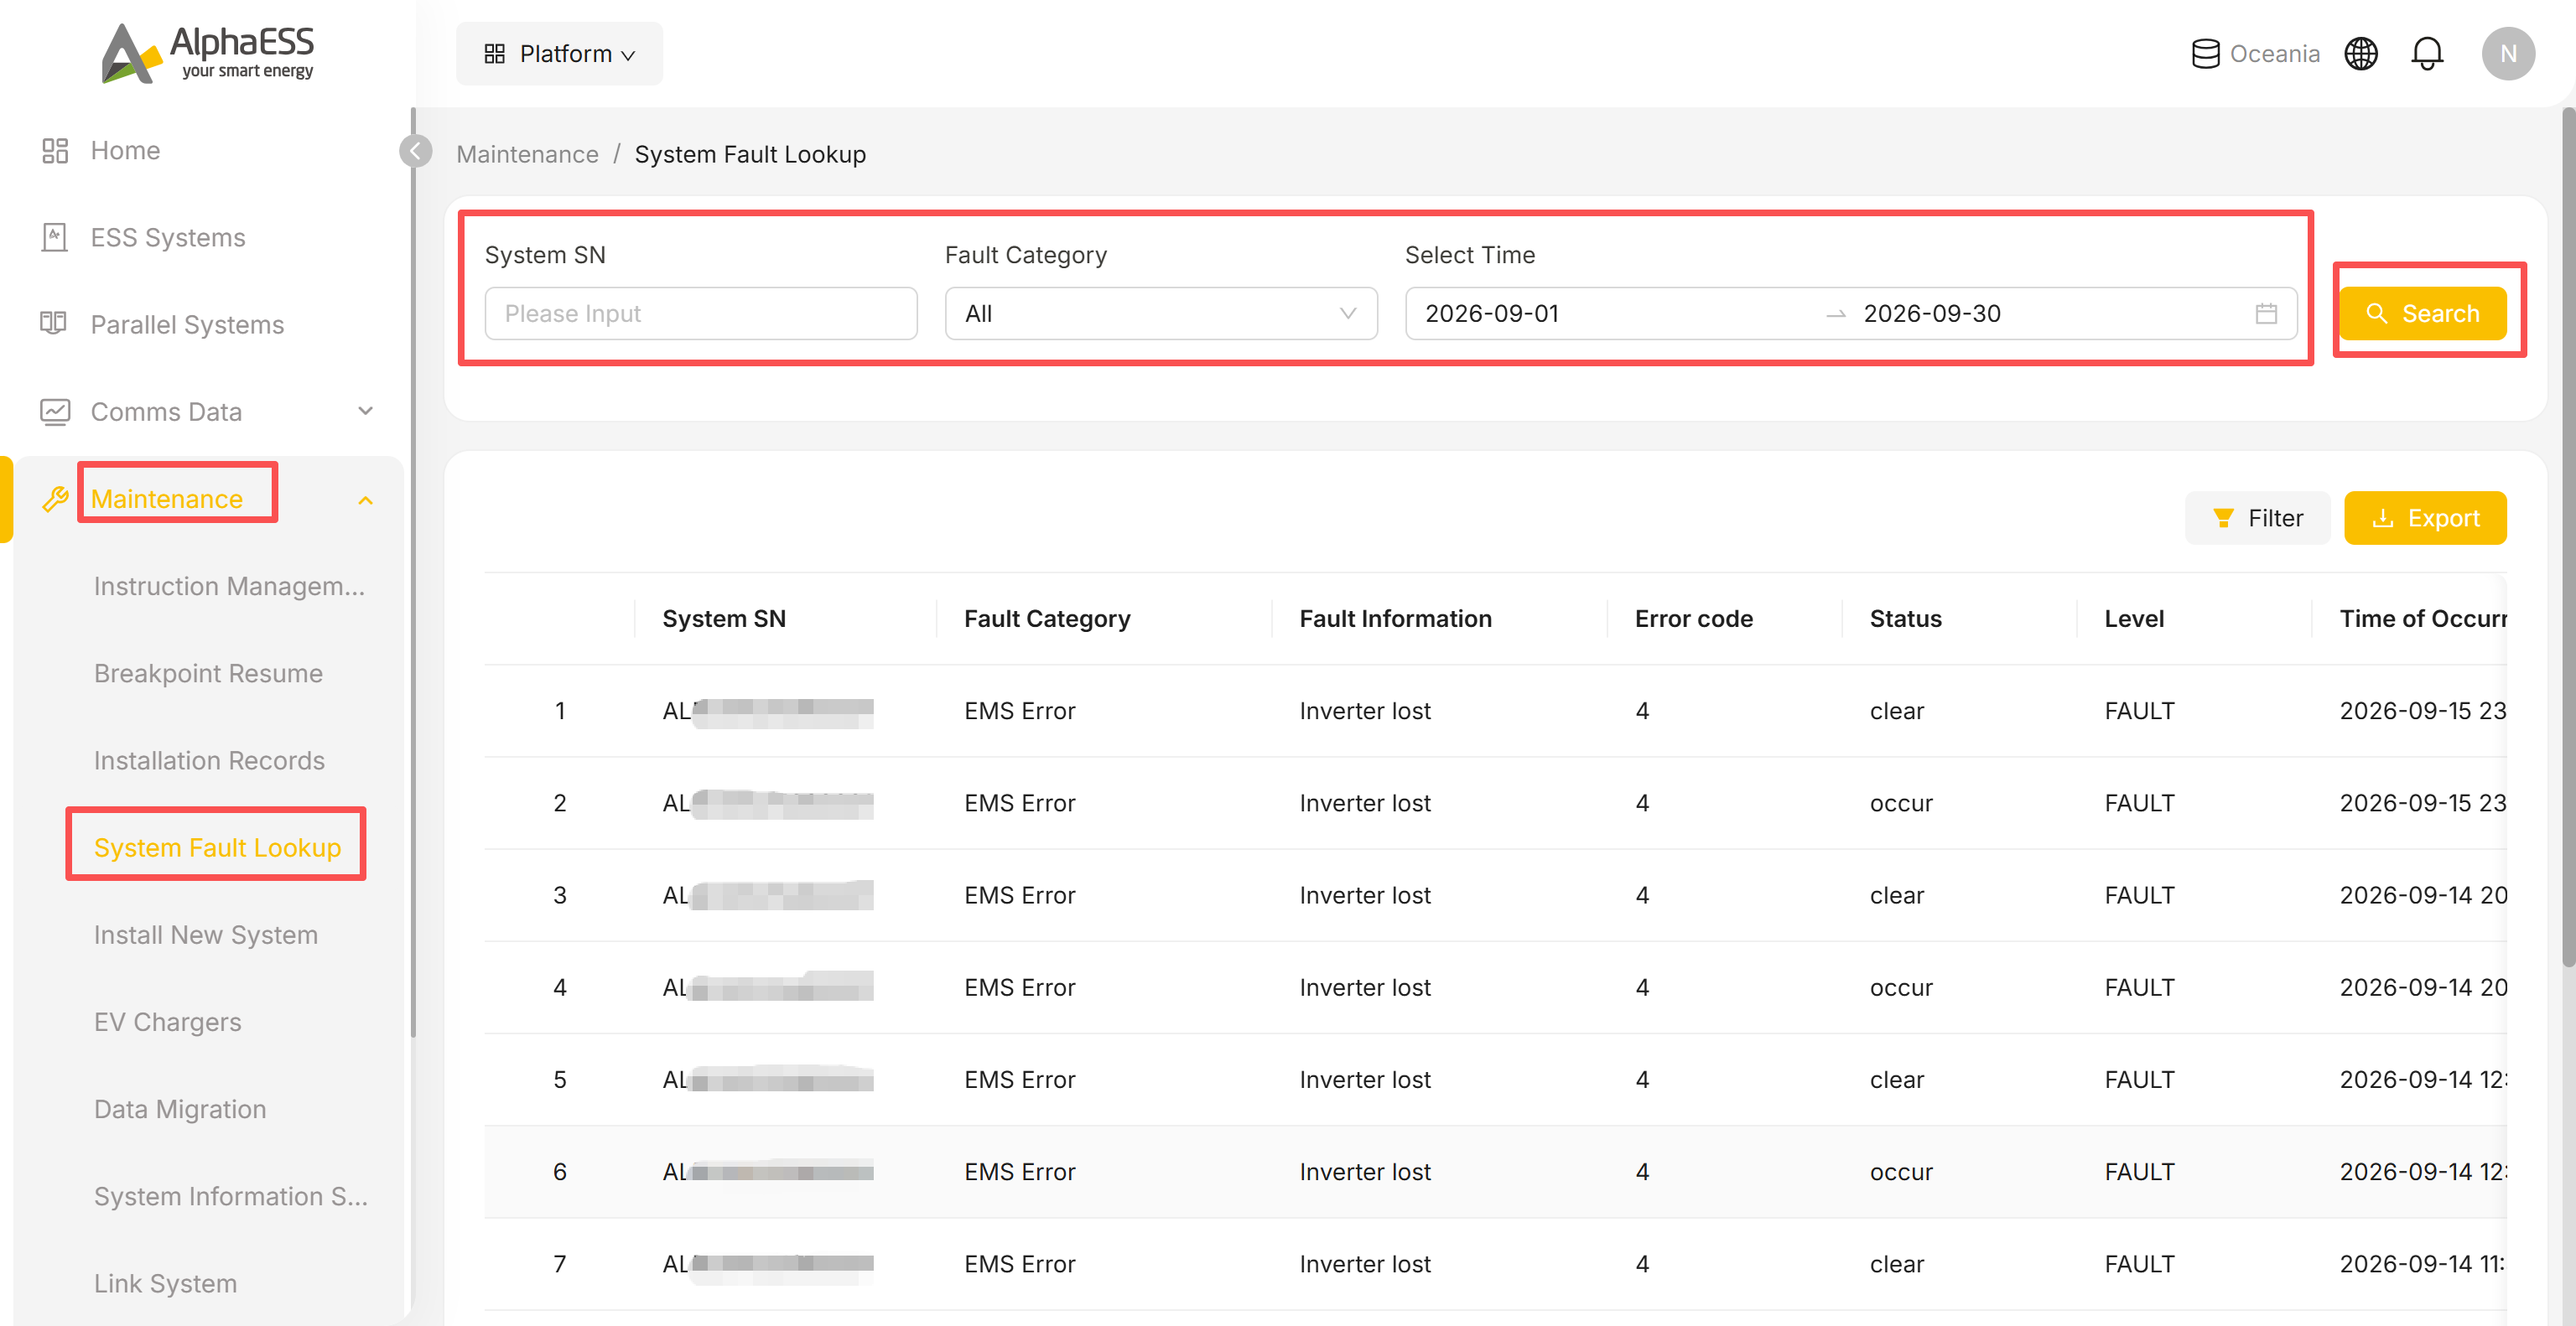
Task: Open Install New System page
Action: 206,935
